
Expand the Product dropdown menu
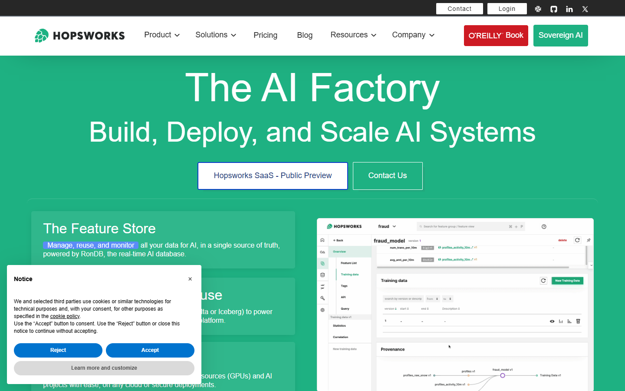[162, 35]
